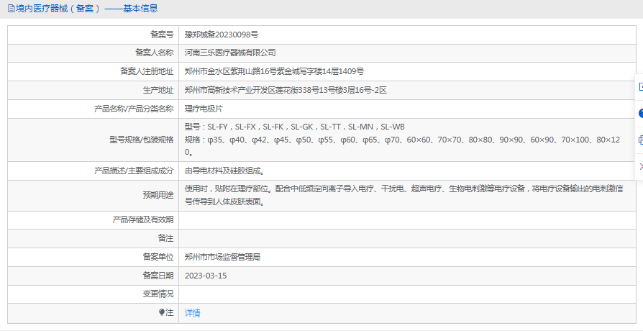
Task: Click the 生产地址 row label
Action: tap(158, 90)
